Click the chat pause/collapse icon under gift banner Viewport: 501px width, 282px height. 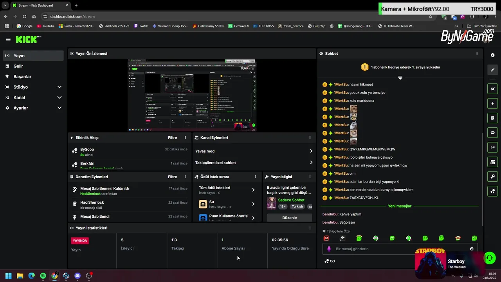[x=400, y=78]
